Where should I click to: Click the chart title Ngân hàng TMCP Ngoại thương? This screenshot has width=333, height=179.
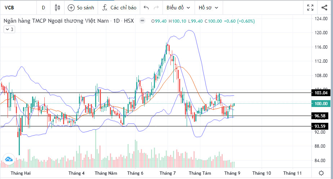[x=56, y=21]
